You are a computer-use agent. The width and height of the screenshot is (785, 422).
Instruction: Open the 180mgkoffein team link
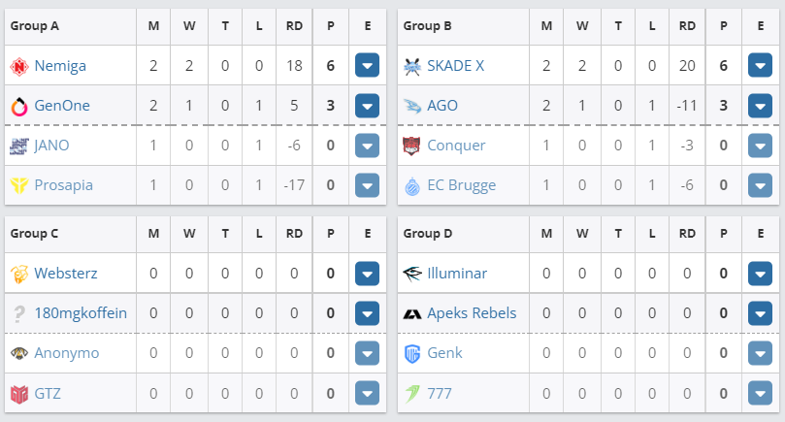pyautogui.click(x=81, y=313)
